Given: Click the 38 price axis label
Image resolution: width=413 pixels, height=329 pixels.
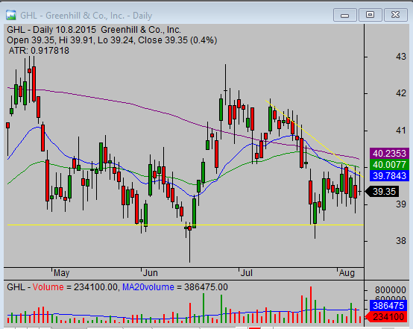Looking at the screenshot, I should click(401, 241).
